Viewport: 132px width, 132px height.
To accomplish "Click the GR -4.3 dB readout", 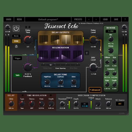I will point(84,105).
